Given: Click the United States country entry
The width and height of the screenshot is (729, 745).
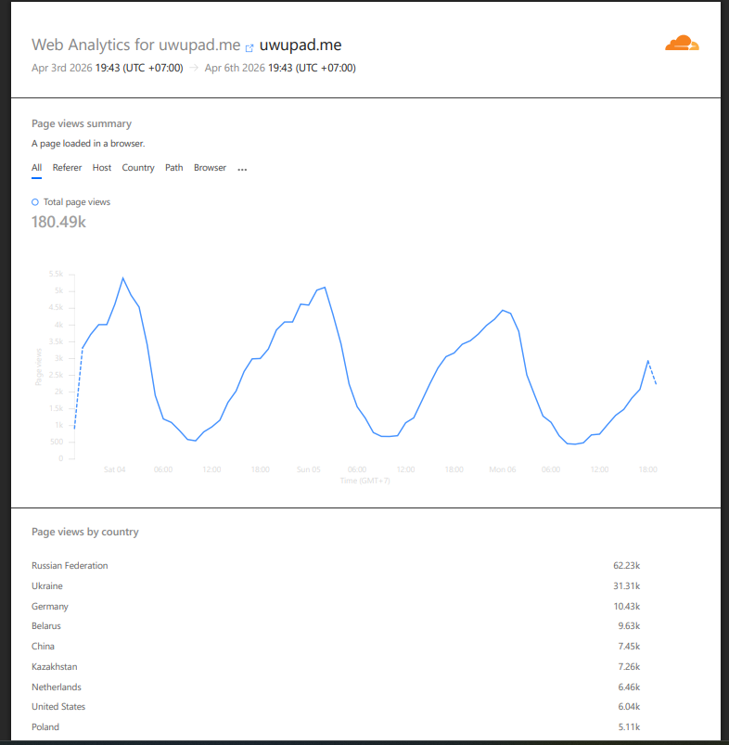Looking at the screenshot, I should click(x=58, y=707).
